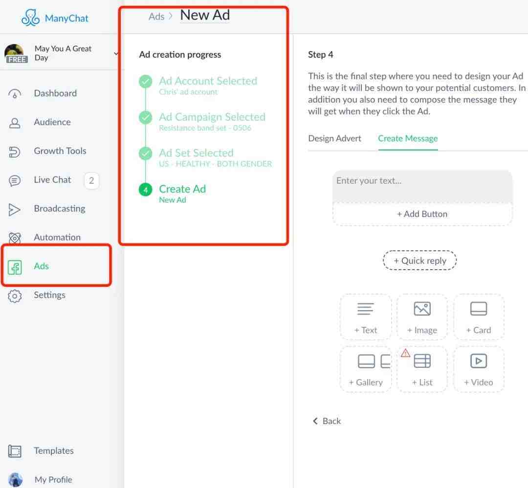Click the step 4 Create Ad circle
This screenshot has width=528, height=488.
click(x=146, y=190)
